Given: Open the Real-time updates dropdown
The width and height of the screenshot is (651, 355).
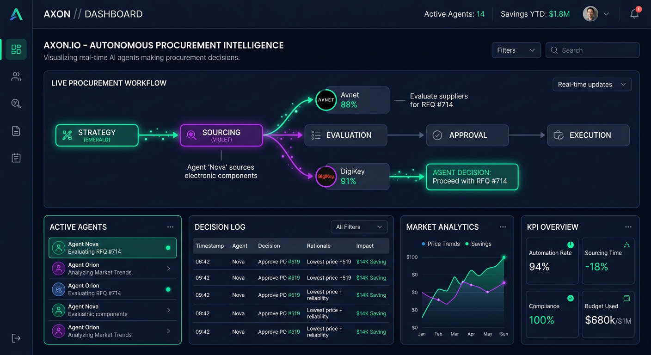Looking at the screenshot, I should (x=592, y=85).
